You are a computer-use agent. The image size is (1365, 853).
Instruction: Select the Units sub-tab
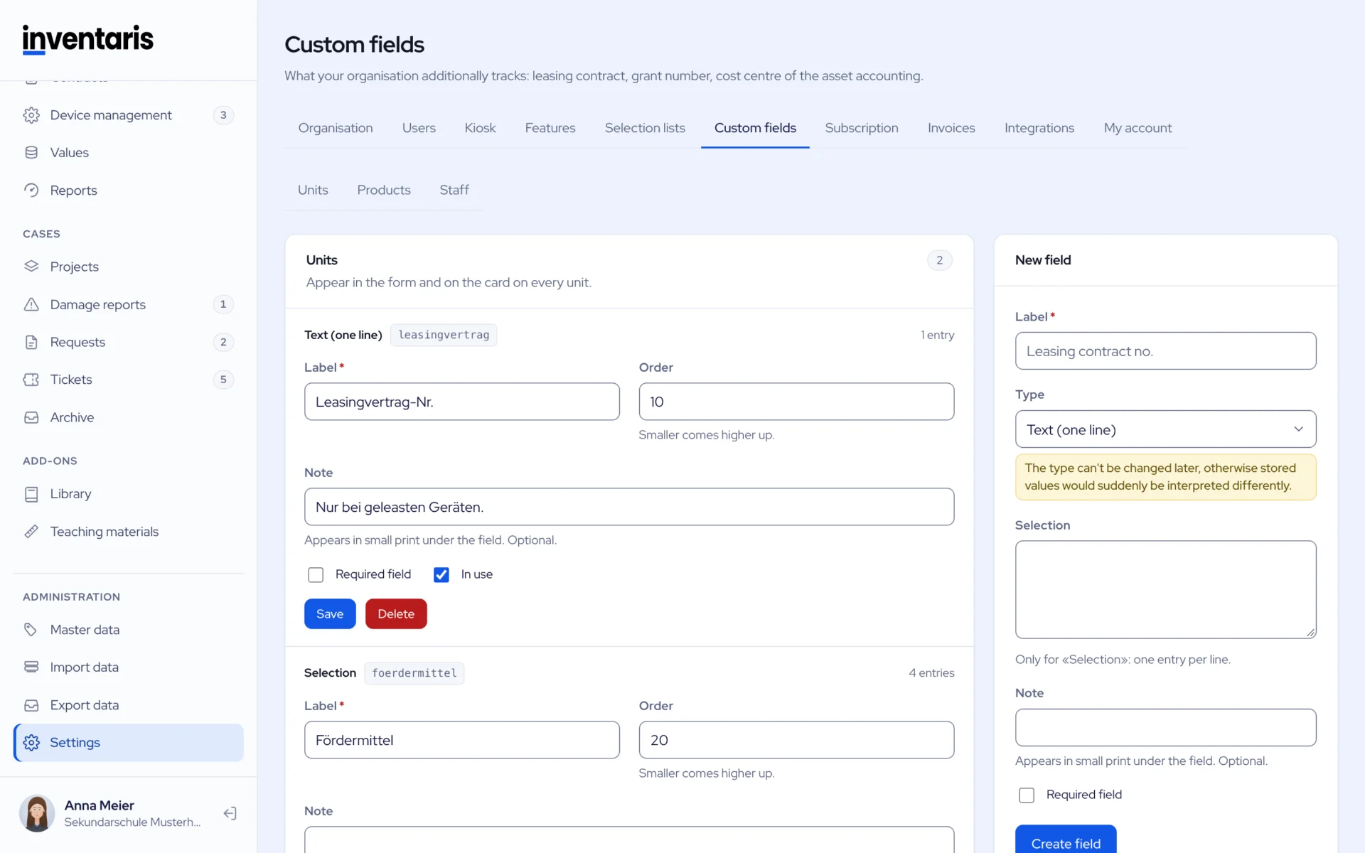tap(313, 190)
